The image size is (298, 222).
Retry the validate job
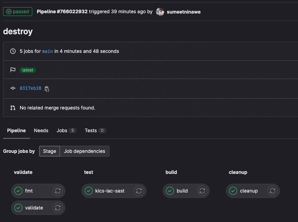58,208
